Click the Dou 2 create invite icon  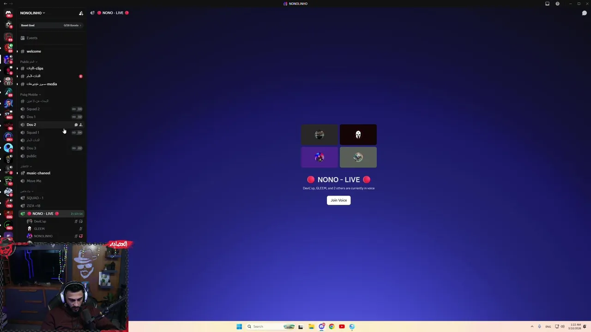81,125
